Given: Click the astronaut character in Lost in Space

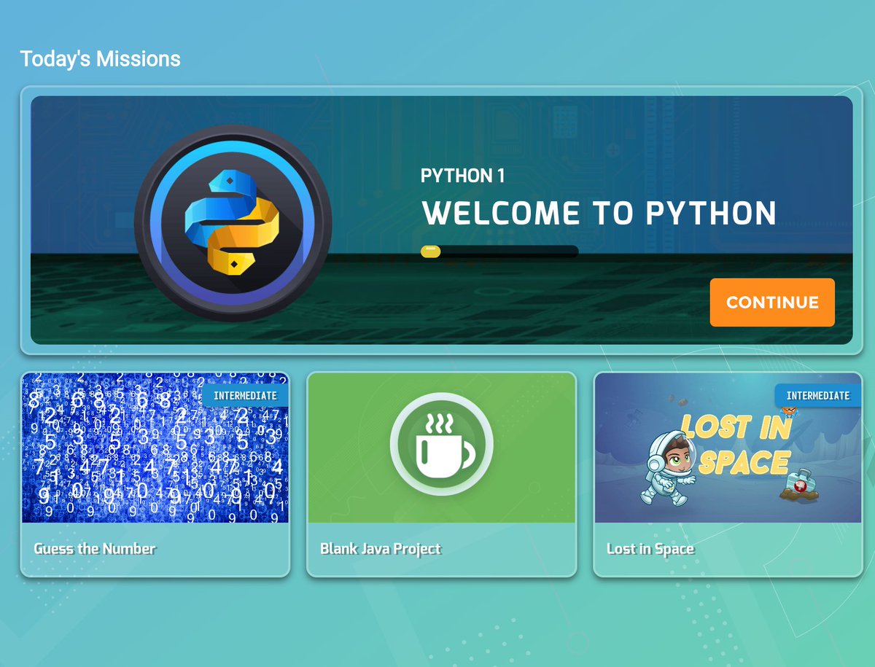Looking at the screenshot, I should 667,467.
